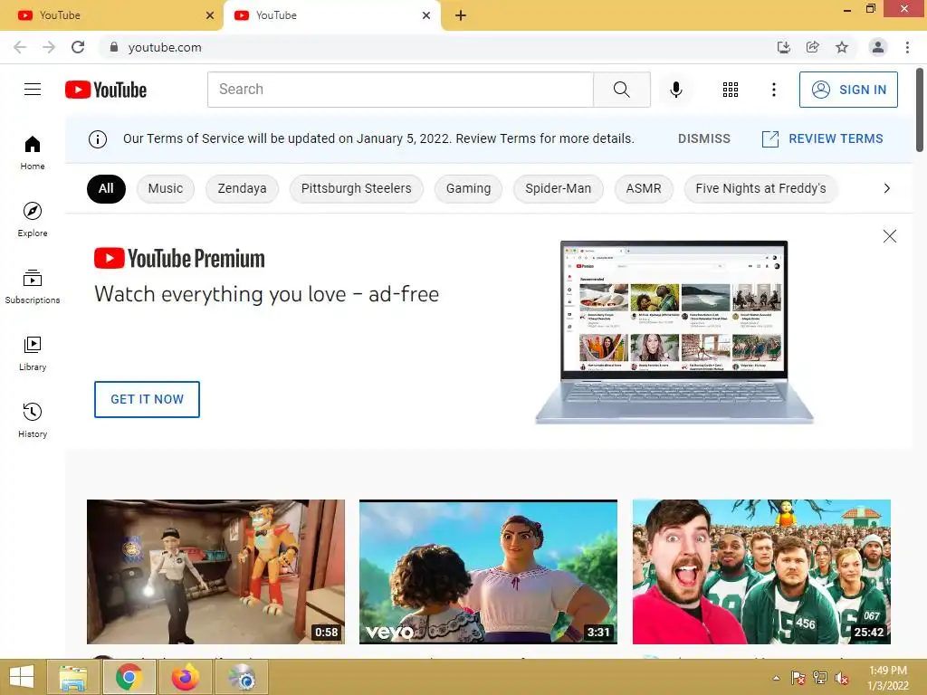This screenshot has height=695, width=927.
Task: Start voice search with microphone icon
Action: 675,90
